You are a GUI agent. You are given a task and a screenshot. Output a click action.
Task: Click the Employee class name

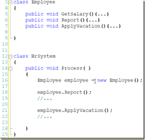point(43,2)
